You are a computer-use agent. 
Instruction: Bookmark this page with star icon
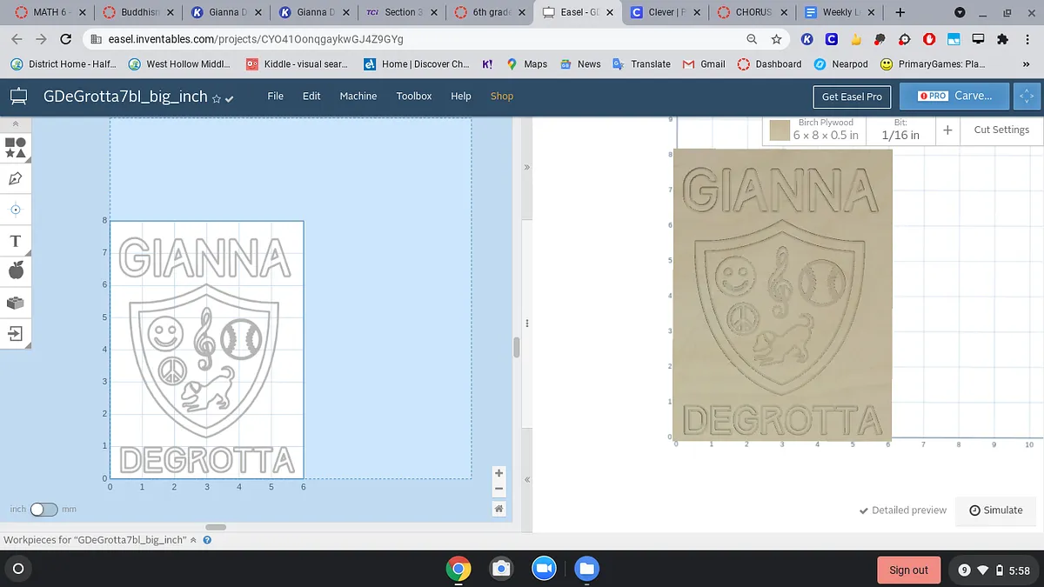point(776,39)
